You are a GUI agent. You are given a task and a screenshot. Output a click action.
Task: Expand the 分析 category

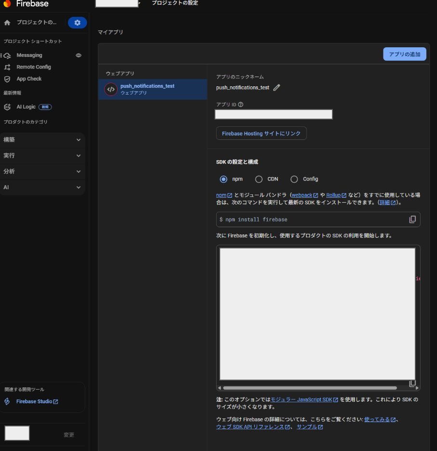point(42,171)
